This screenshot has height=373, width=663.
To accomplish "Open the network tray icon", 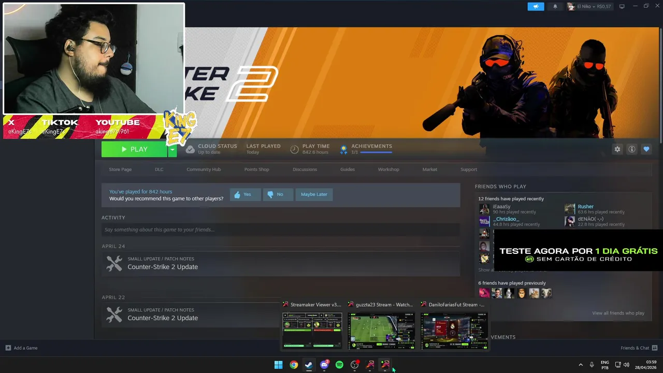I will point(618,365).
